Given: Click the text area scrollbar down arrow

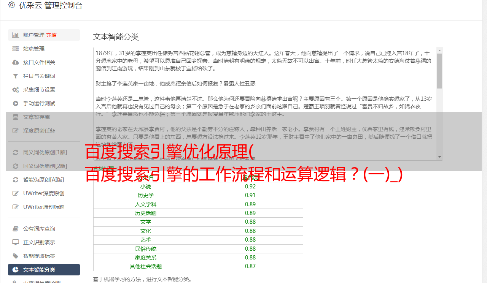Looking at the screenshot, I should coord(440,157).
